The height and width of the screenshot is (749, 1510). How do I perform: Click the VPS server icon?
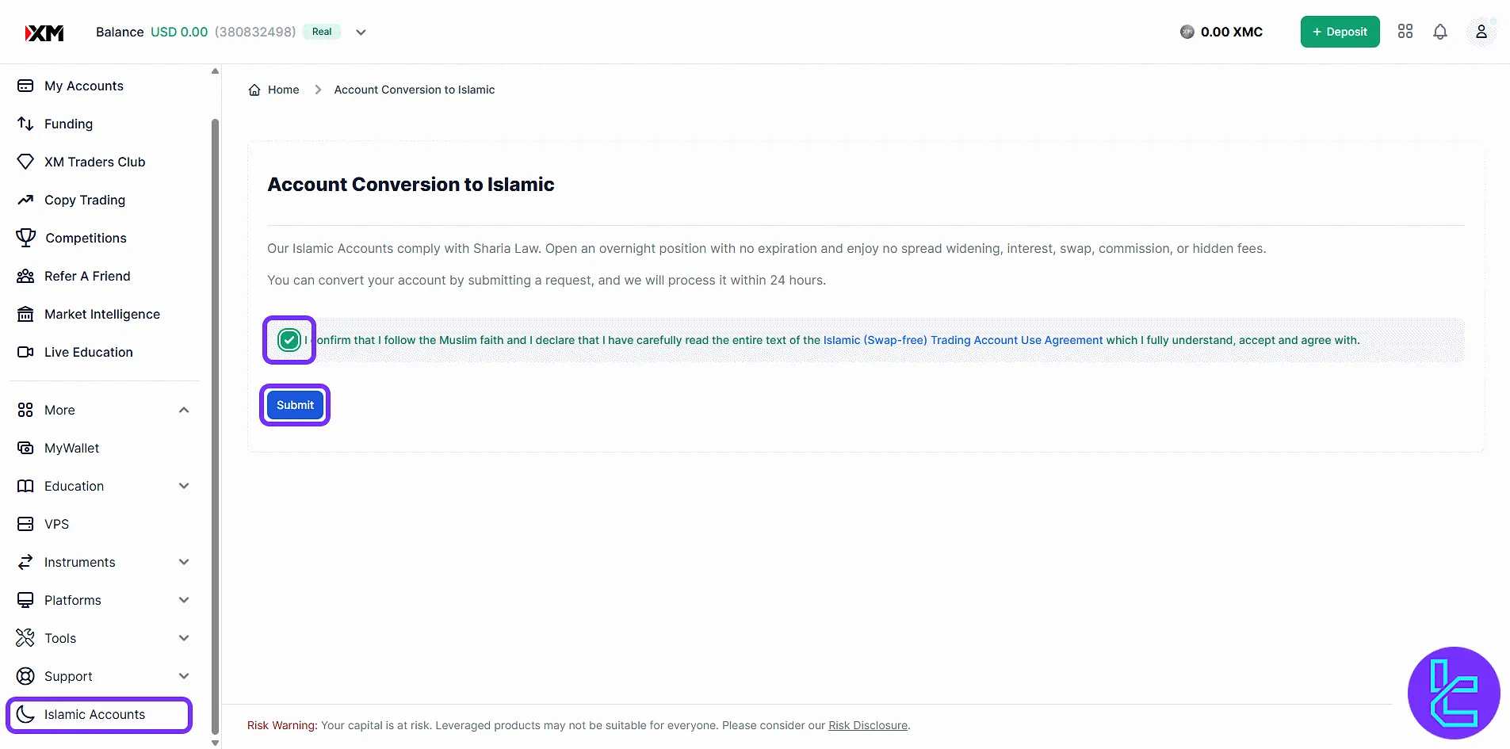[x=25, y=524]
